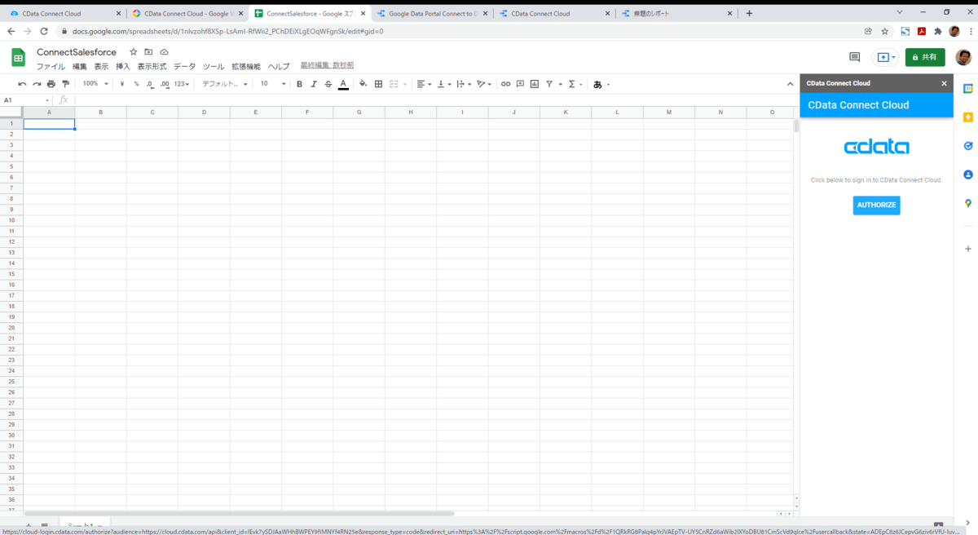The height and width of the screenshot is (535, 978).
Task: Decrease decimal places
Action: 151,84
